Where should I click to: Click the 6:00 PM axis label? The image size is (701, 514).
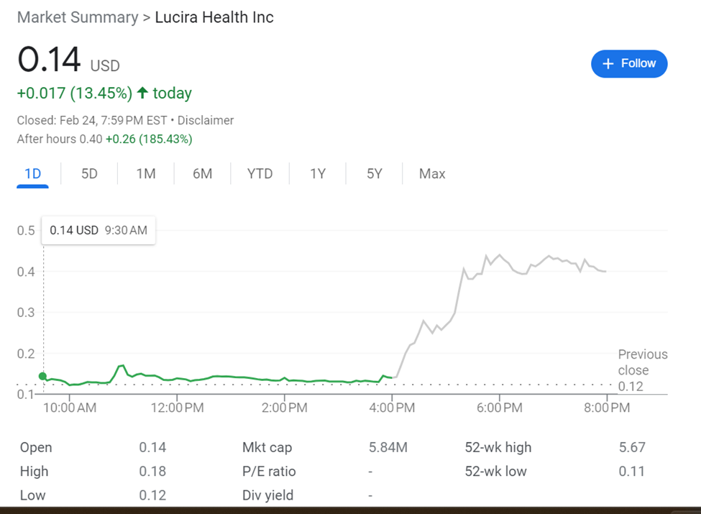pyautogui.click(x=500, y=408)
